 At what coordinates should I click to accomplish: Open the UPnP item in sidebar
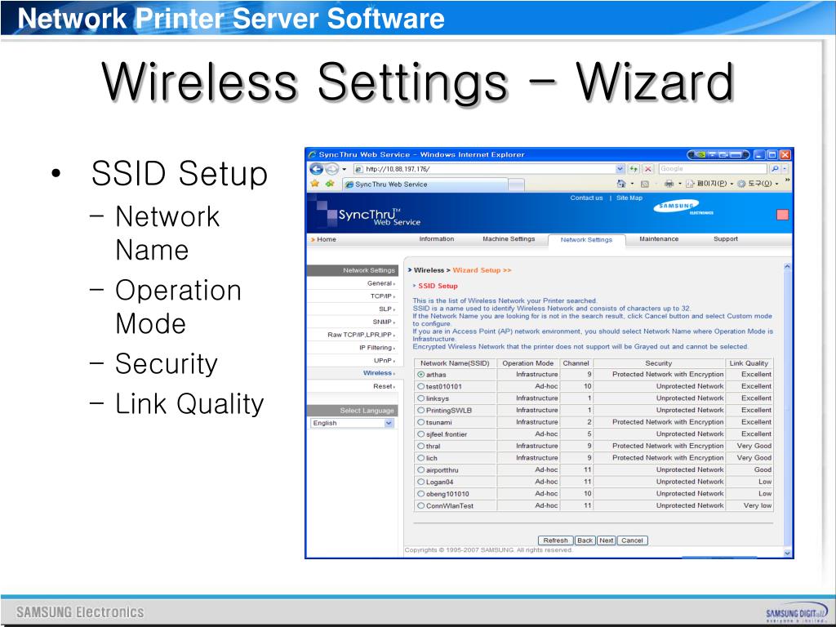coord(384,360)
